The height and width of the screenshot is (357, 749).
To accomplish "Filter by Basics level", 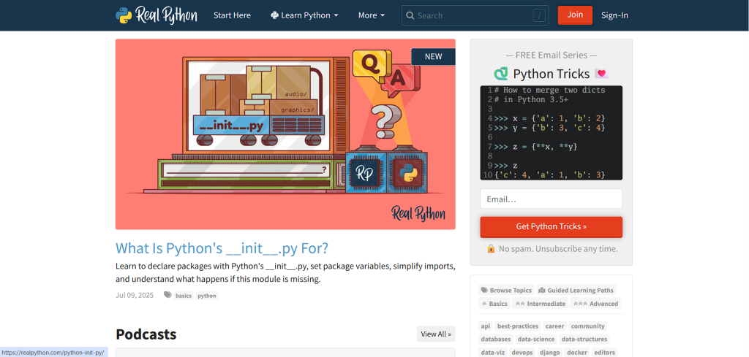I will click(x=494, y=304).
